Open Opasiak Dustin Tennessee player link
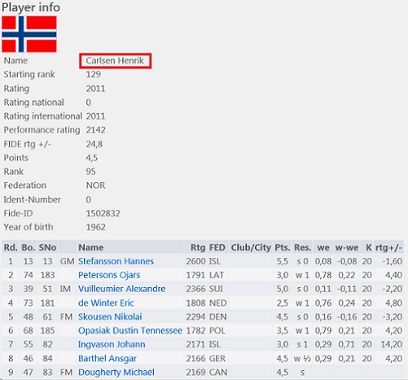Screen dimensions: 408x380 (x=130, y=330)
